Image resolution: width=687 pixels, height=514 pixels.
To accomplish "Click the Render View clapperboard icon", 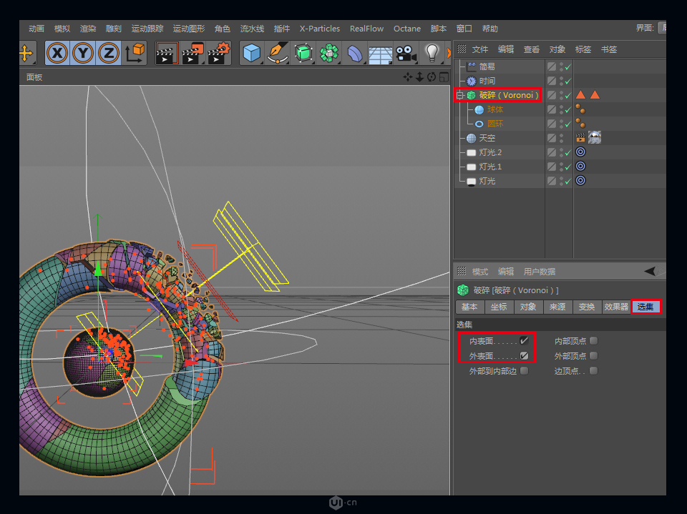I will pyautogui.click(x=165, y=53).
